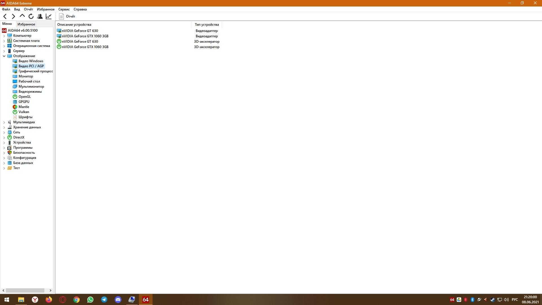Image resolution: width=542 pixels, height=305 pixels.
Task: Select GeForce GT 630 Видеоадаптер row
Action: (x=138, y=31)
